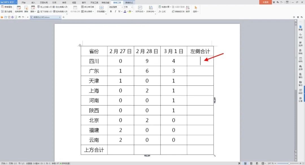Click the 未登录 login button
The height and width of the screenshot is (165, 305).
(265, 2)
